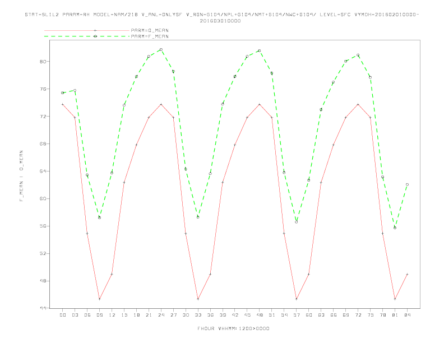
Task: Click x-axis tick label 69
Action: (346, 315)
